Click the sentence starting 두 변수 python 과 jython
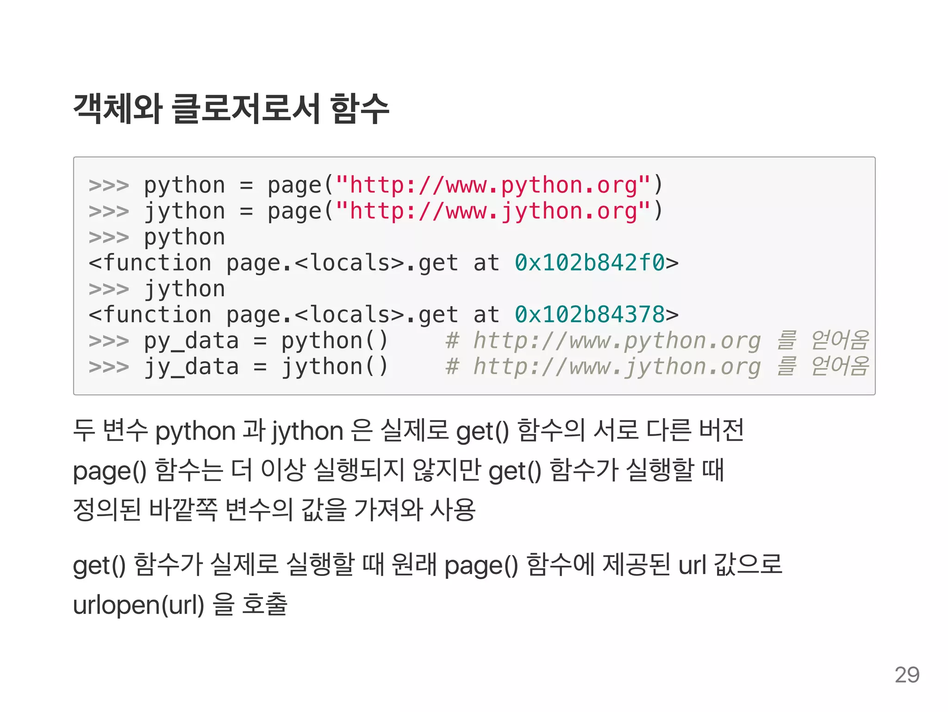 coord(408,431)
